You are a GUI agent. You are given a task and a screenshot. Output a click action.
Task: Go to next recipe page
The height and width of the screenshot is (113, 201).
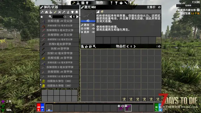point(77,17)
